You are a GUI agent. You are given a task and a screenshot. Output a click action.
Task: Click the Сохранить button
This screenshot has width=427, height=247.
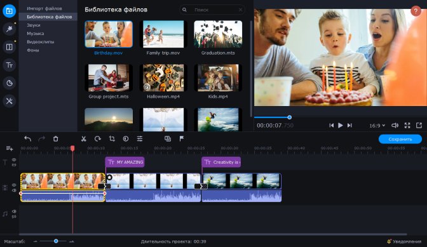pos(400,139)
